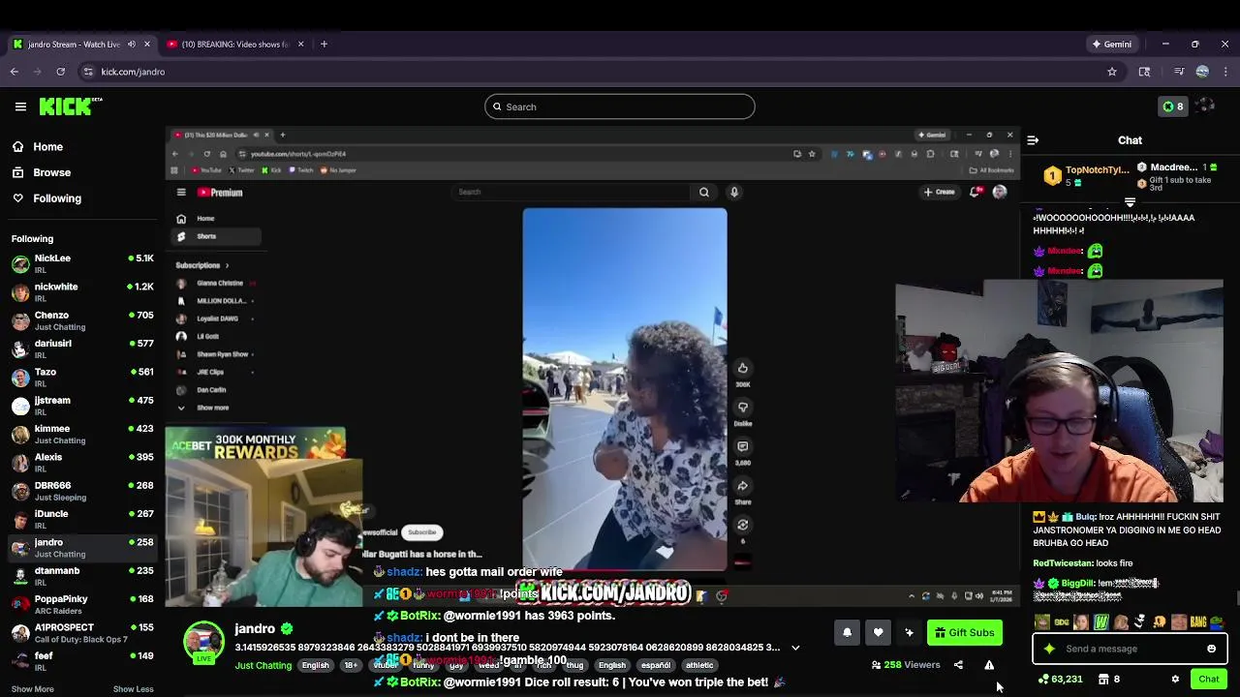The height and width of the screenshot is (697, 1240).
Task: Open the Kick sidebar hamburger menu
Action: tap(20, 106)
